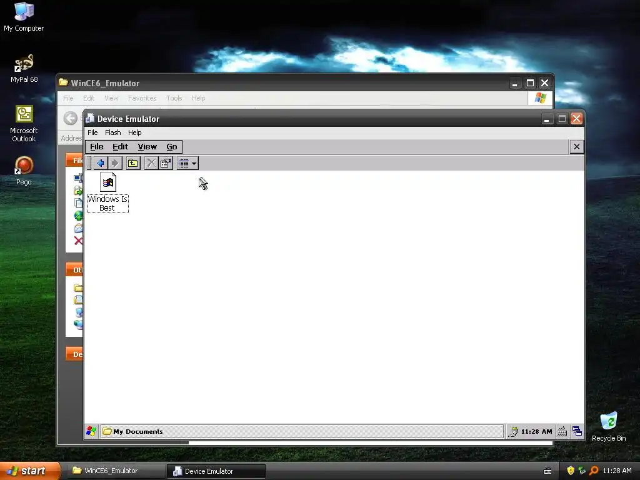The image size is (640, 480).
Task: Open Favorites menu in WinCE6_Emulator window
Action: coord(142,98)
